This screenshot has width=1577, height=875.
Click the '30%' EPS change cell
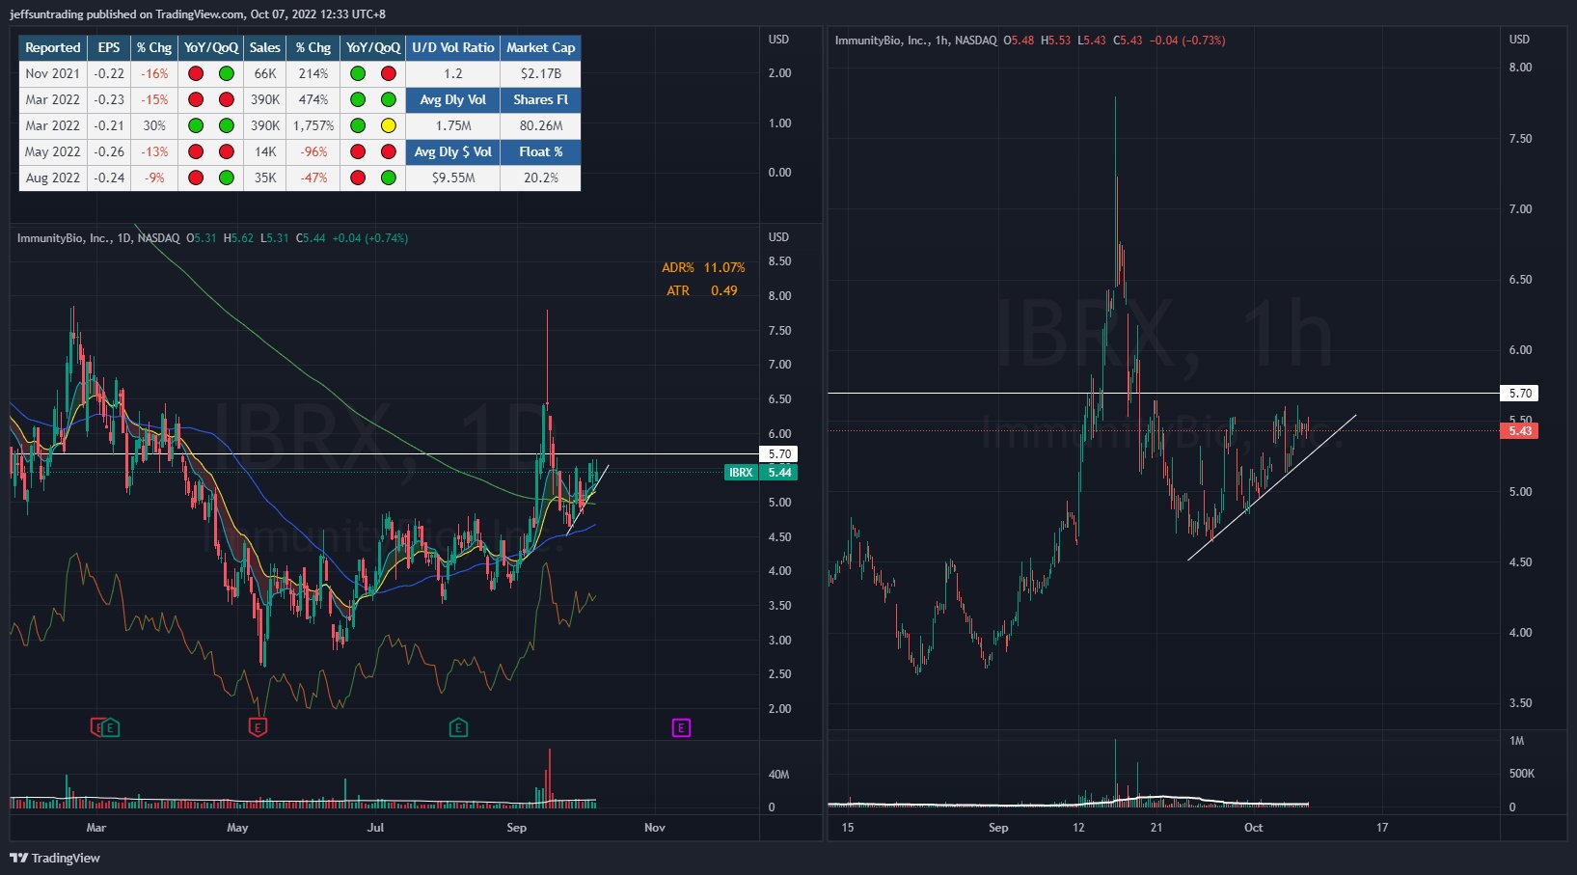point(154,125)
